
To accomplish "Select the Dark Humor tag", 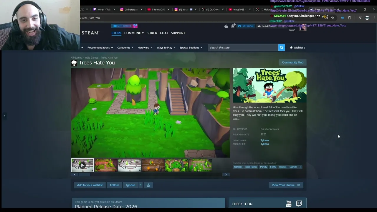I will (251, 167).
